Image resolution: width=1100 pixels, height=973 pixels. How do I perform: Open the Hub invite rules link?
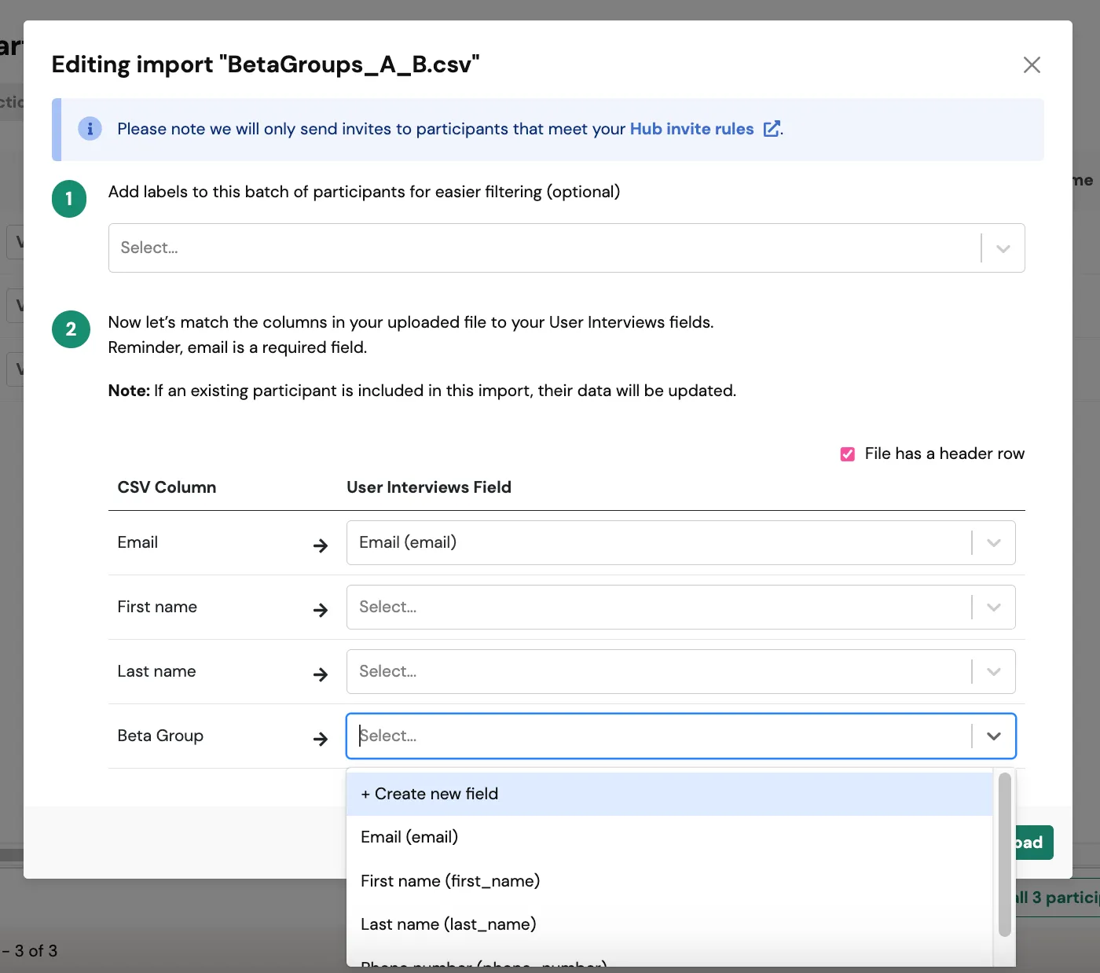coord(691,129)
